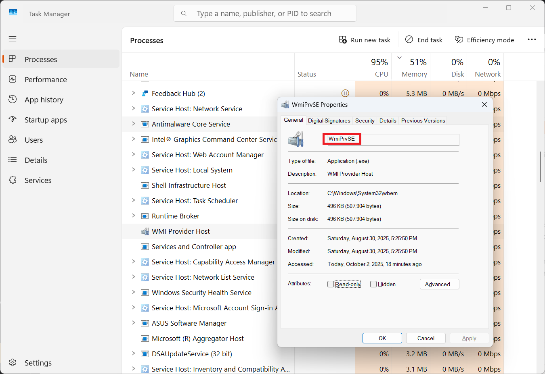Click the Run new task icon
Screen dimensions: 545x374
[343, 40]
